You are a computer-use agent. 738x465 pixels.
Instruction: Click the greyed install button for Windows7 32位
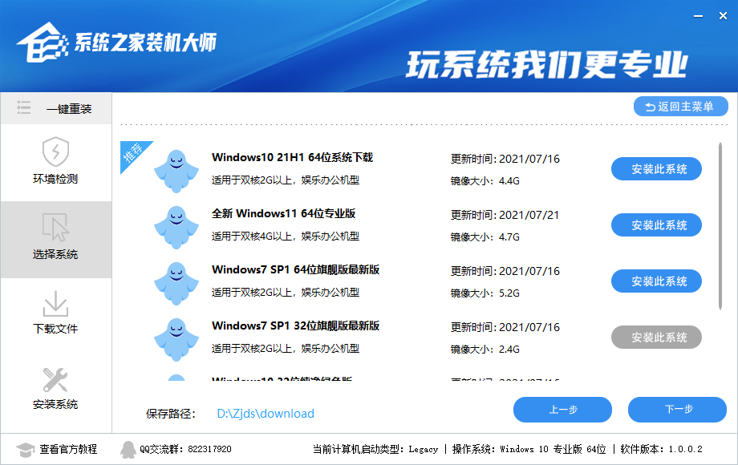pyautogui.click(x=656, y=337)
